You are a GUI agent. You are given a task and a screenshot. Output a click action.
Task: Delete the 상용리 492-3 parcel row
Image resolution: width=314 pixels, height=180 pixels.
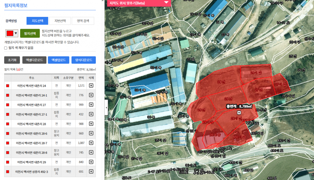pyautogui.click(x=91, y=171)
